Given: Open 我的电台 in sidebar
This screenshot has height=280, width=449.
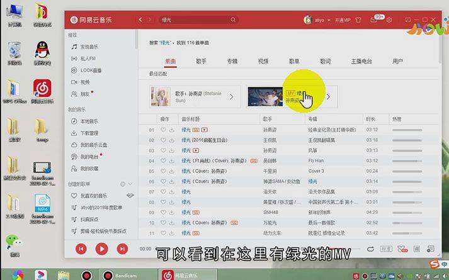Looking at the screenshot, I should click(x=86, y=157).
